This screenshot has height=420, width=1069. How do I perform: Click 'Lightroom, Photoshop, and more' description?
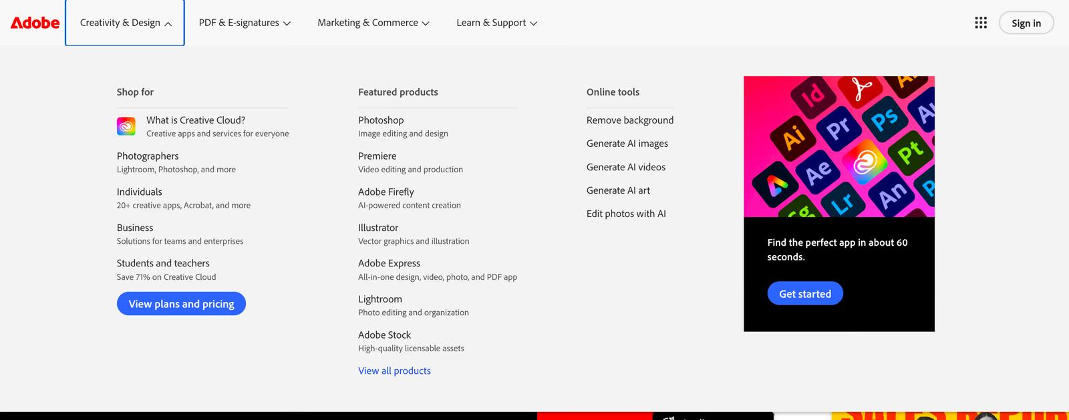(176, 170)
